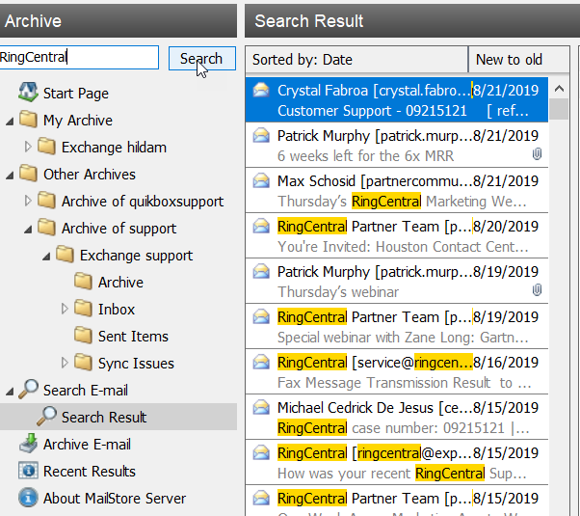Expand Archive of quikboxsupport node

(x=28, y=202)
